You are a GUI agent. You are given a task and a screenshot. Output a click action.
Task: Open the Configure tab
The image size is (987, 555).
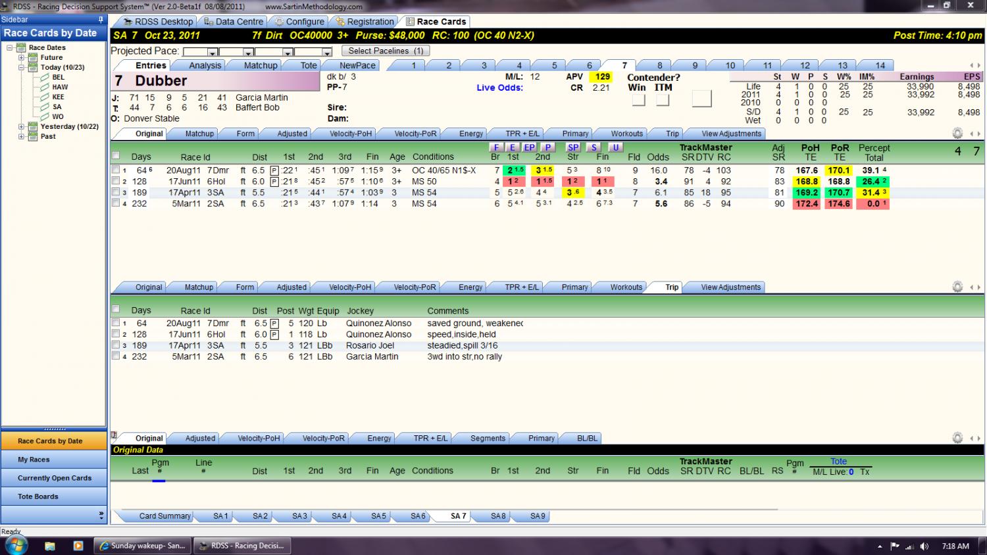point(299,22)
